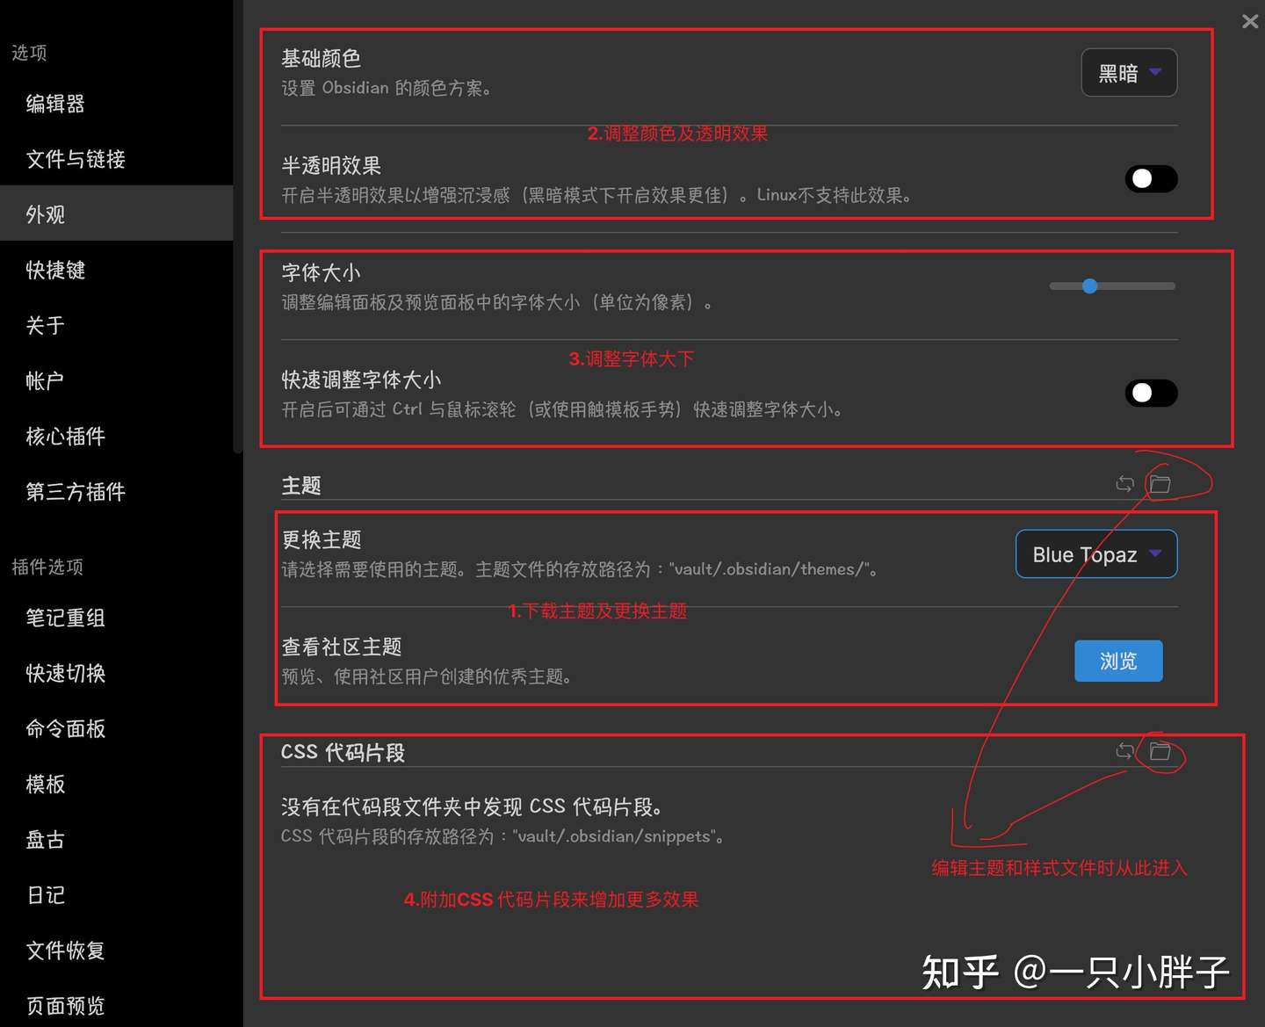Open the 快捷键 settings tab
Image resolution: width=1265 pixels, height=1027 pixels.
(x=117, y=270)
